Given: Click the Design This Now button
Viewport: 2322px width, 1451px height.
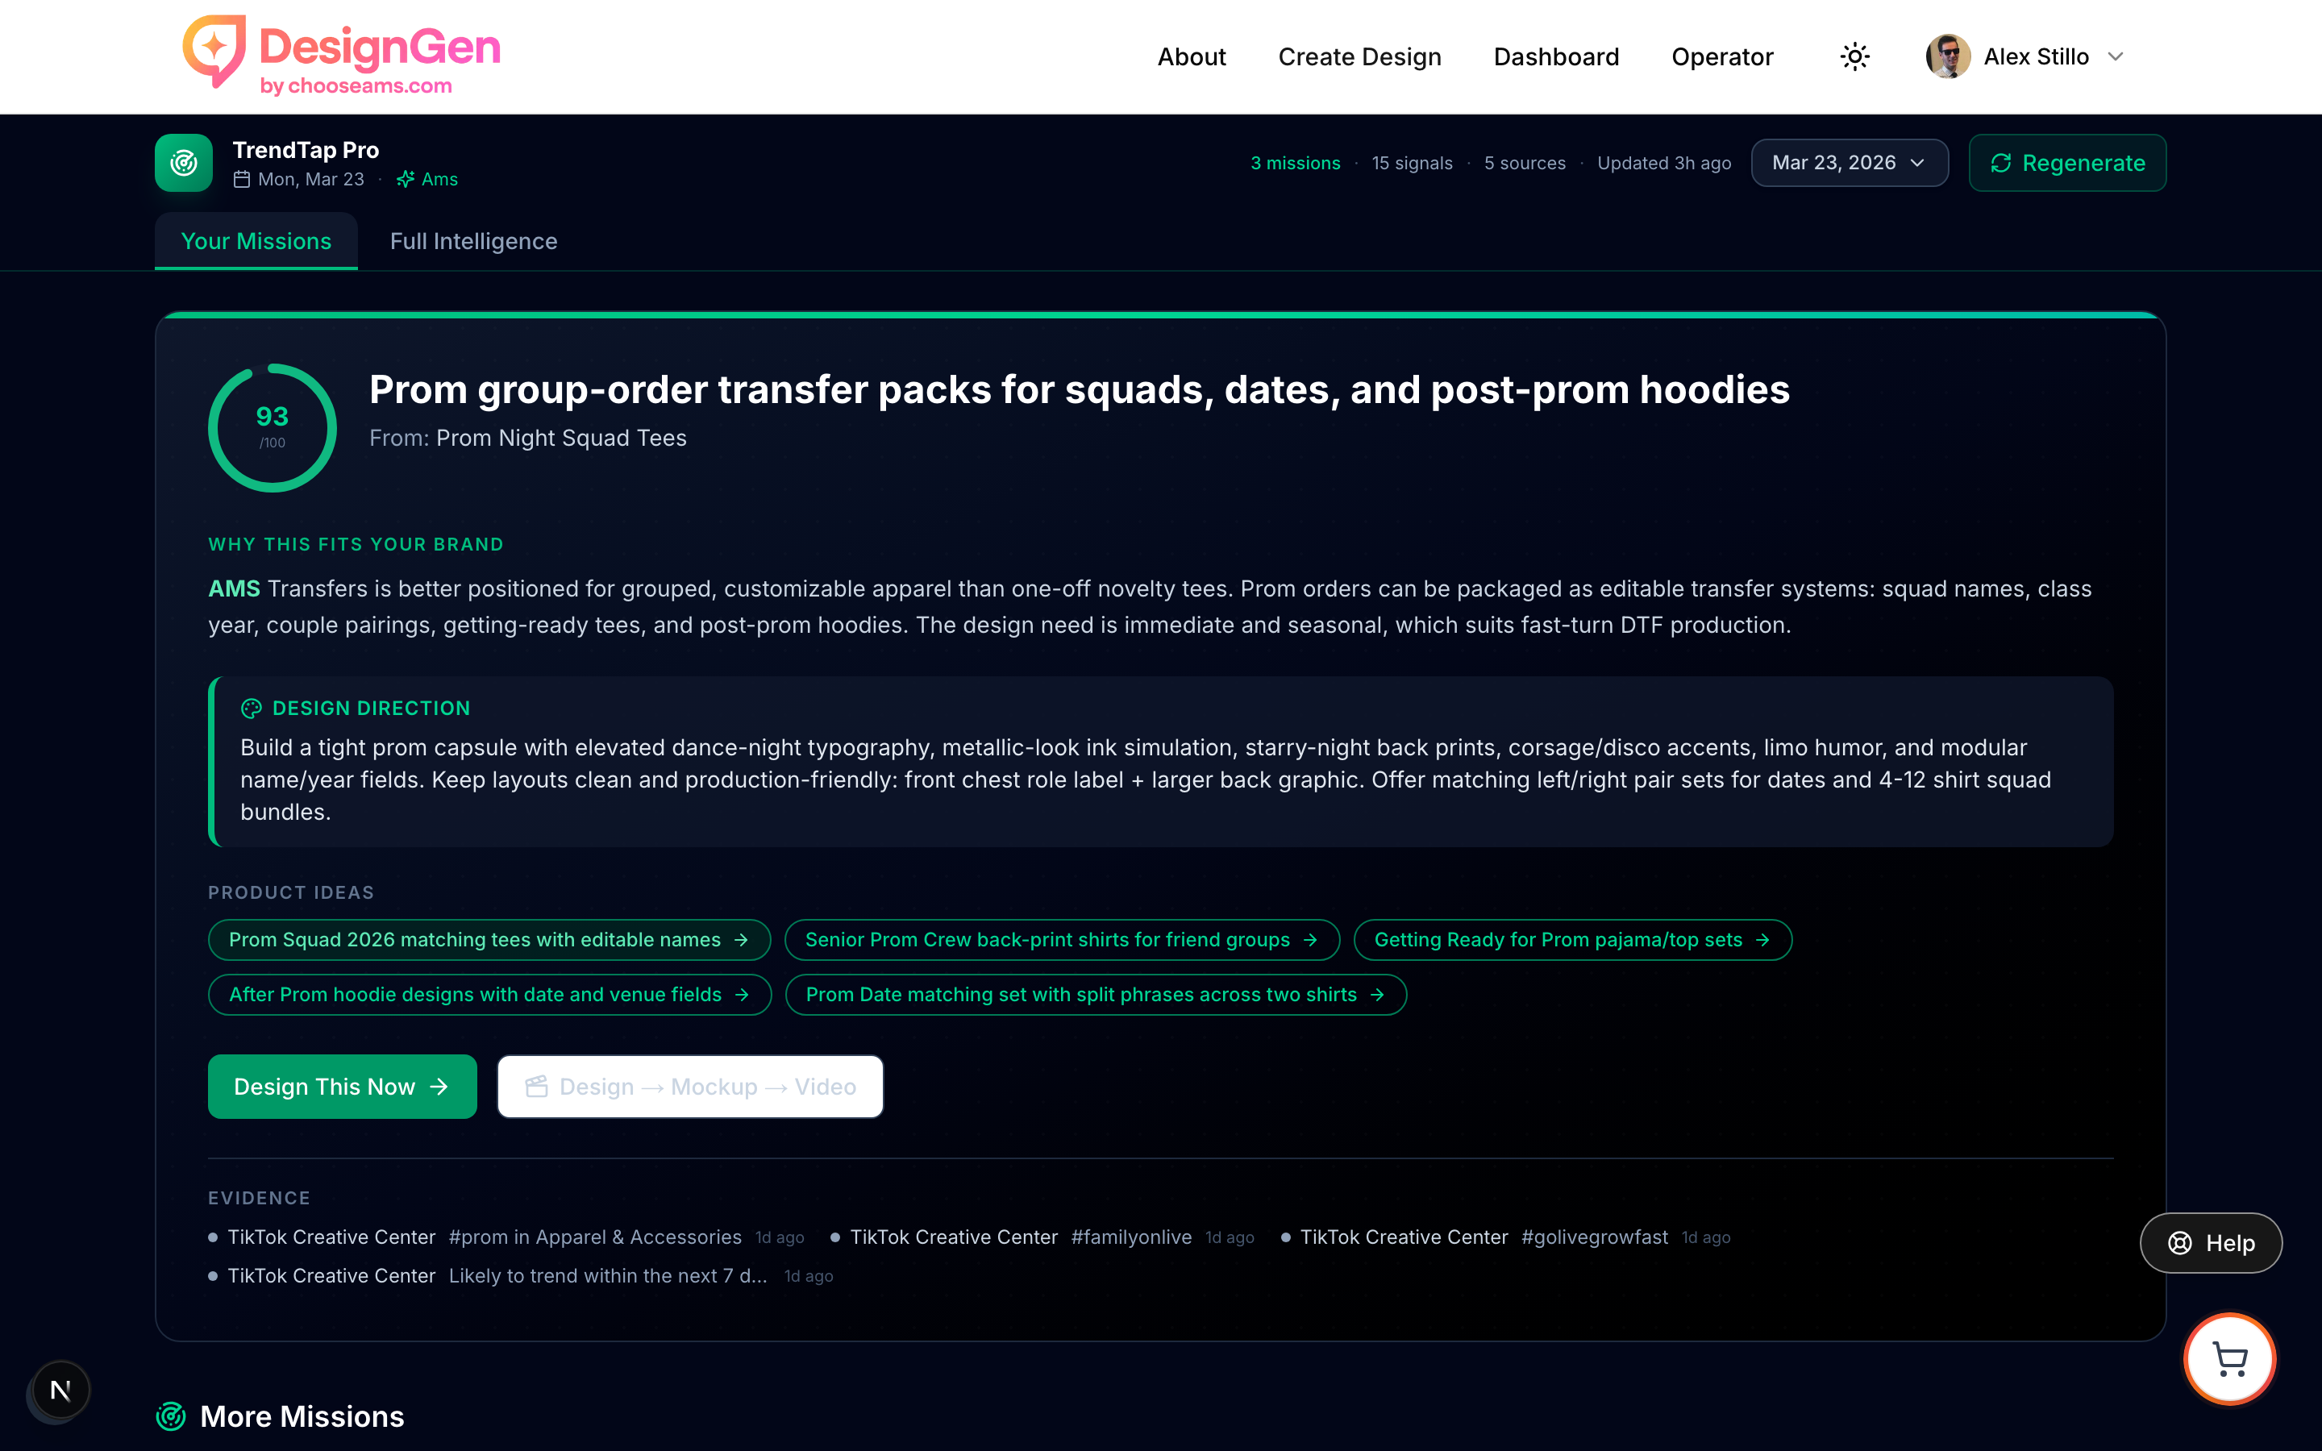Looking at the screenshot, I should coord(342,1087).
